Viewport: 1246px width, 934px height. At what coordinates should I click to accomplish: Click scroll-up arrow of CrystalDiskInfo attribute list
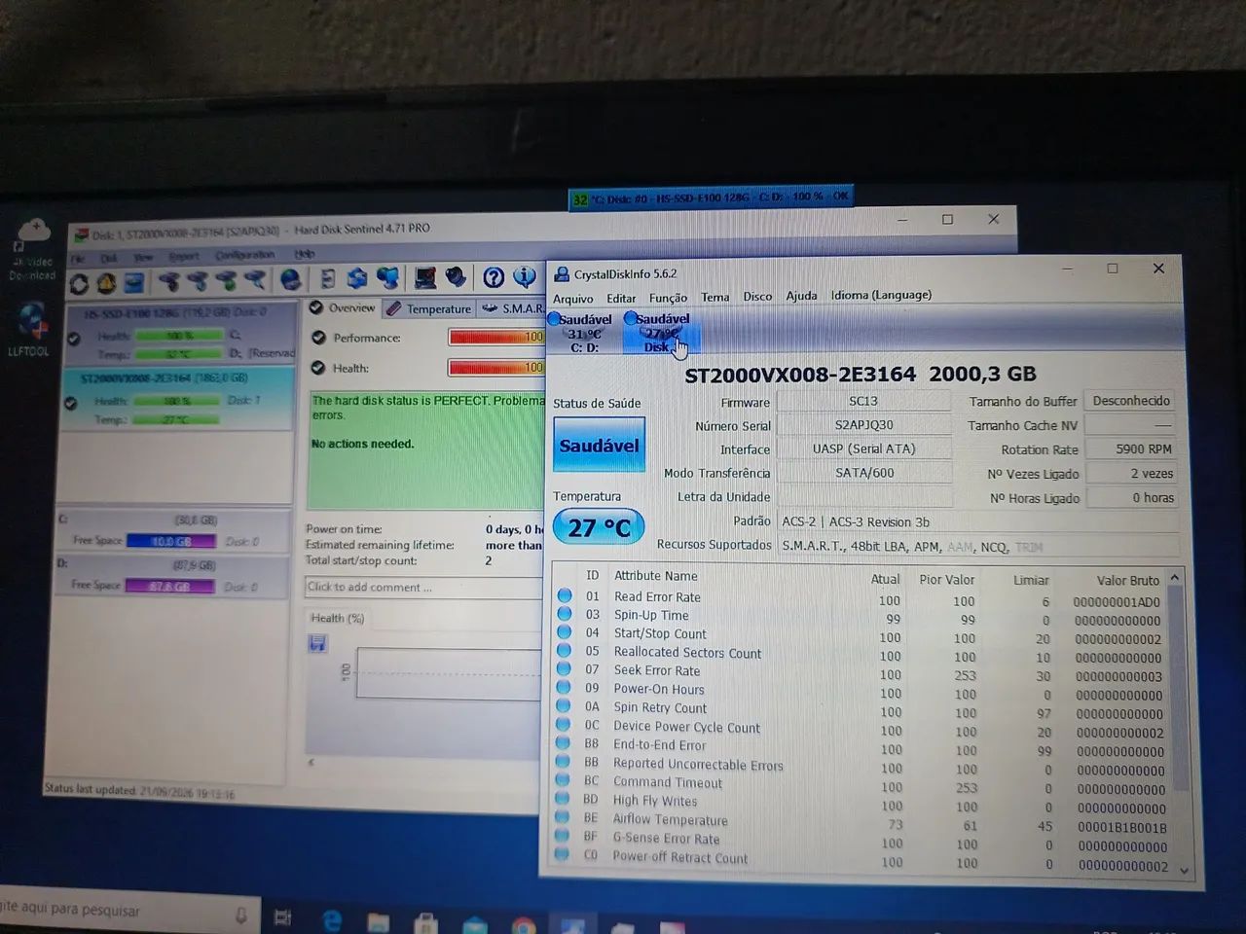point(1175,578)
